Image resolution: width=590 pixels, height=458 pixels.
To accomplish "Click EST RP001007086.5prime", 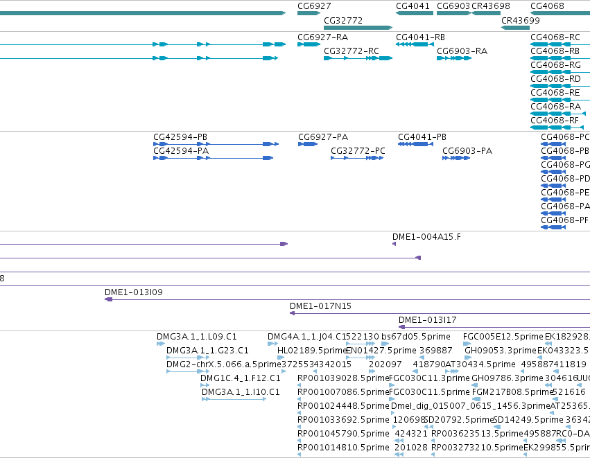I will [343, 391].
